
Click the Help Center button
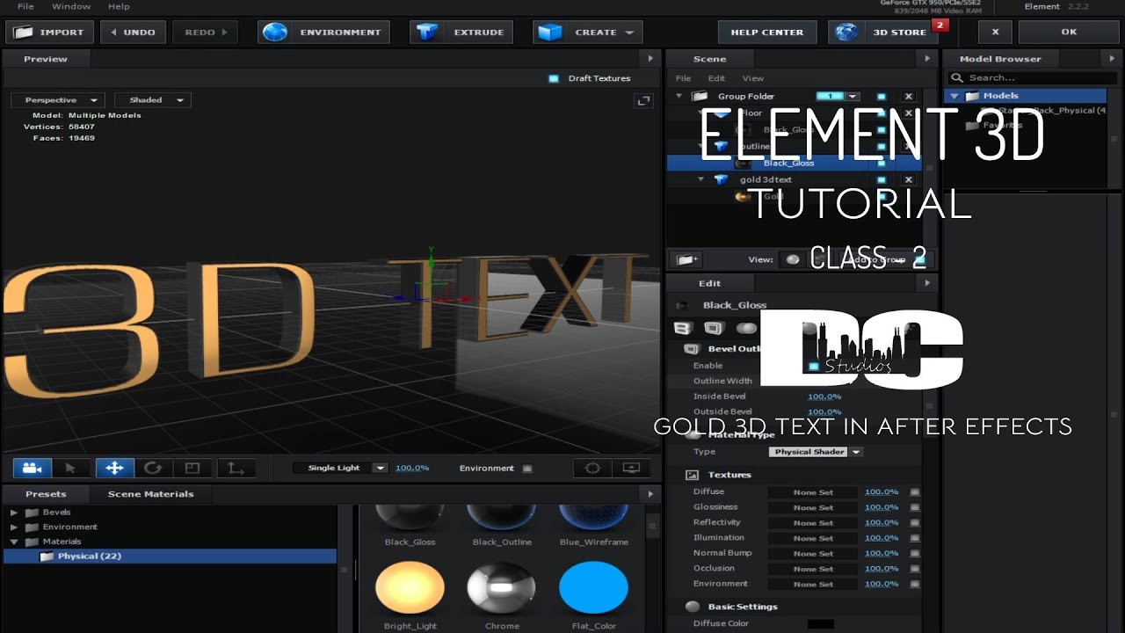[767, 33]
